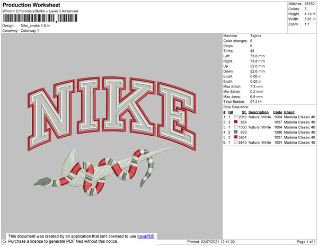The width and height of the screenshot is (318, 246).
Task: Click the barcode under the worksheet title
Action: (40, 18)
